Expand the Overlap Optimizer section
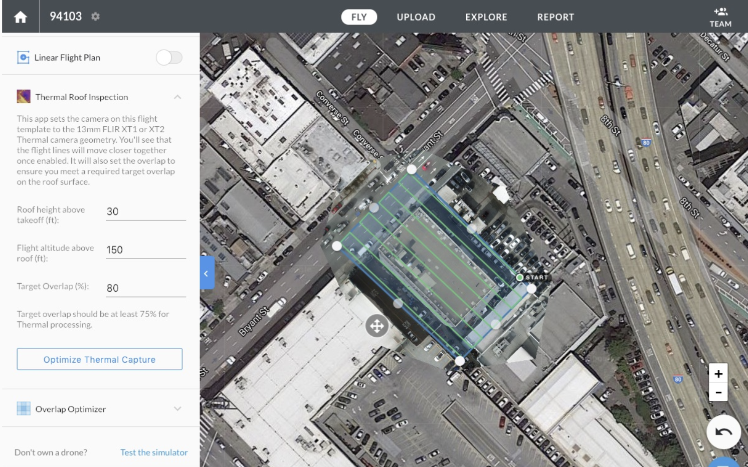Image resolution: width=748 pixels, height=467 pixels. pyautogui.click(x=177, y=409)
